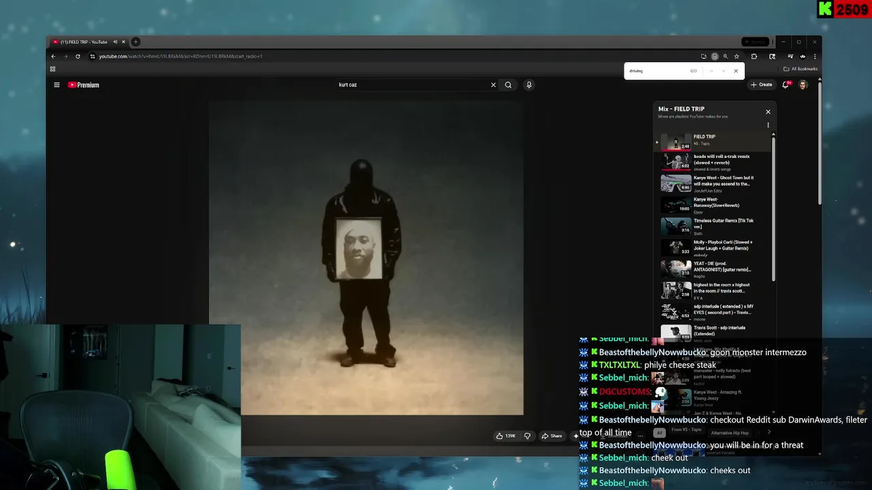Play 'Kanye West- Runaway(Slow+Reverb)' item

pyautogui.click(x=715, y=205)
